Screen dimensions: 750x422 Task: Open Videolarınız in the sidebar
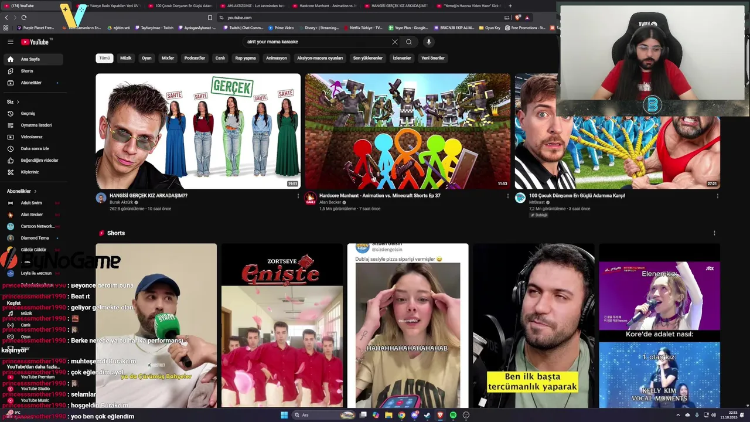[33, 137]
